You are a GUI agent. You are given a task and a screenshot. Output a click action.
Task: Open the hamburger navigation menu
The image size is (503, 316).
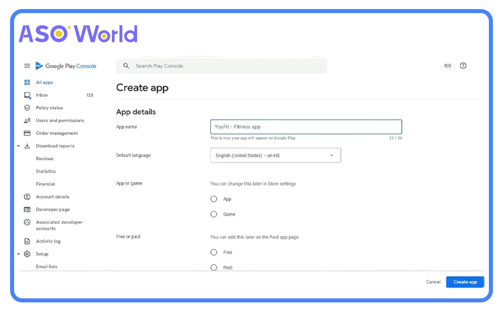pyautogui.click(x=27, y=66)
